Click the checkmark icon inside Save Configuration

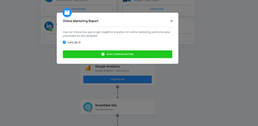pyautogui.click(x=103, y=54)
